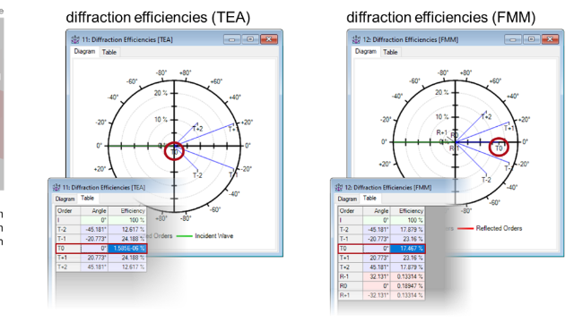574x322 pixels.
Task: Switch to Diagram tab in small TEA window
Action: point(65,199)
